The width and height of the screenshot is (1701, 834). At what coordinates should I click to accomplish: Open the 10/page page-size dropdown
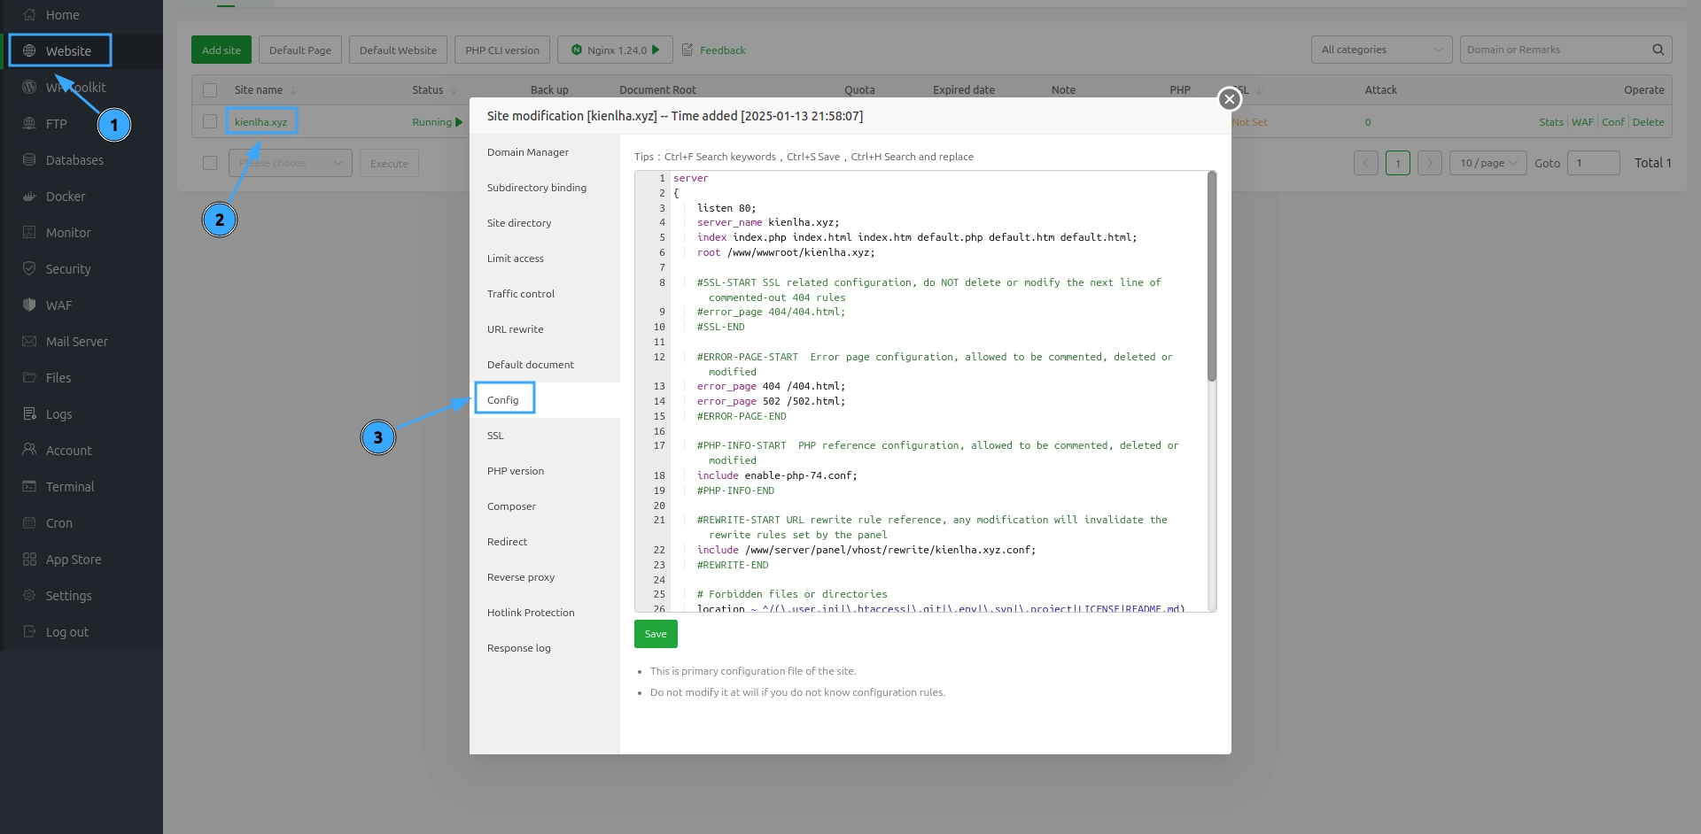click(1487, 163)
